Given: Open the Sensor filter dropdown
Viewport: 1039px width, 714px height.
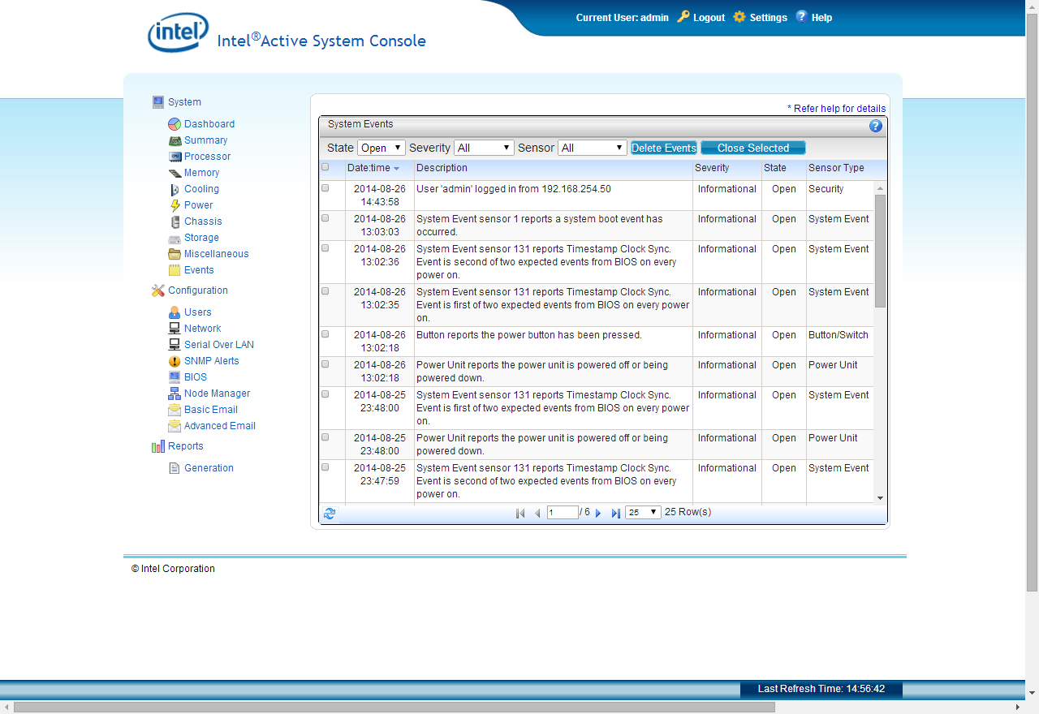Looking at the screenshot, I should tap(593, 148).
